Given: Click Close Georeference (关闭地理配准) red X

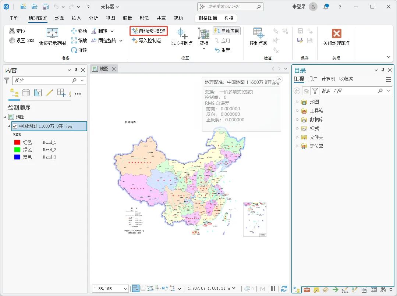Looking at the screenshot, I should click(336, 37).
